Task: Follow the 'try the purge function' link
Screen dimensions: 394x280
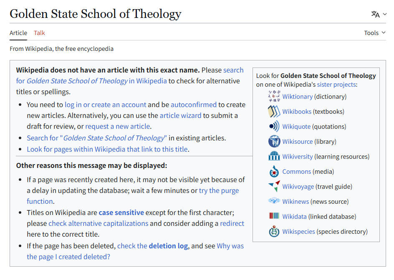Action: (219, 190)
